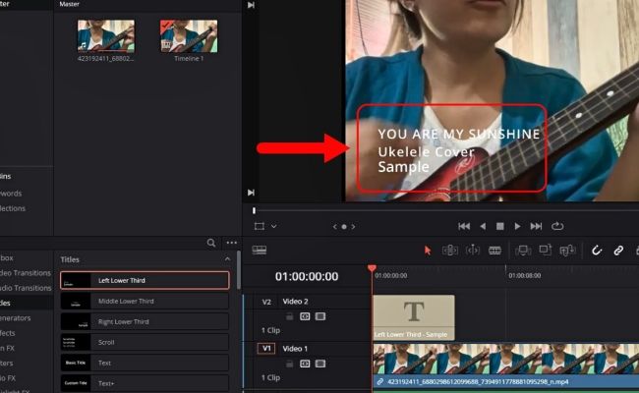Select the Dynamic Trim Mode tool
The image size is (639, 393).
[x=472, y=251]
